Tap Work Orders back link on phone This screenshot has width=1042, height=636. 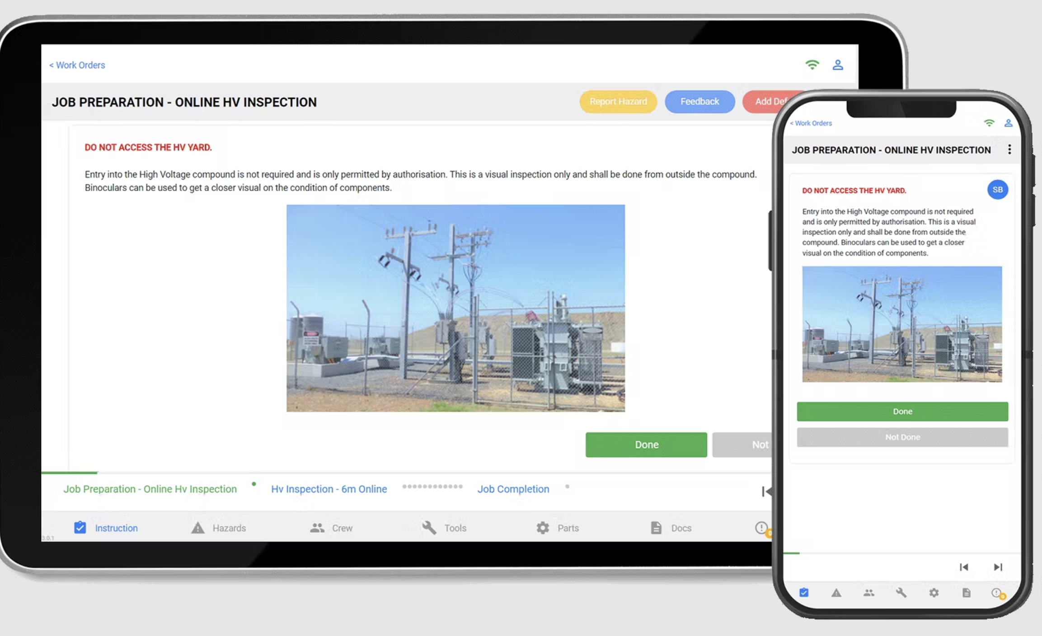click(811, 123)
